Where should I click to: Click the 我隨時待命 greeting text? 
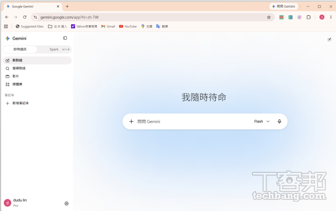tap(204, 97)
